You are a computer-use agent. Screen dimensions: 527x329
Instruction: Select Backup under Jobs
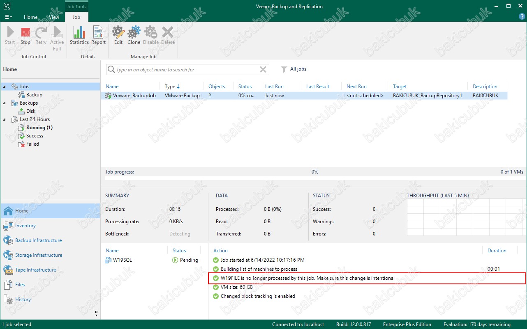tap(34, 95)
